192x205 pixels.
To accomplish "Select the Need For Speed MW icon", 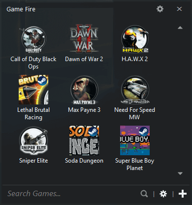I will pyautogui.click(x=135, y=90).
